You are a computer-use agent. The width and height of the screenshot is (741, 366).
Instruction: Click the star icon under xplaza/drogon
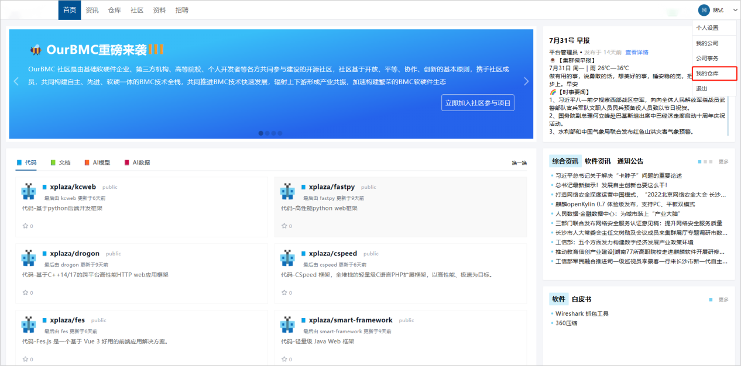tap(25, 292)
